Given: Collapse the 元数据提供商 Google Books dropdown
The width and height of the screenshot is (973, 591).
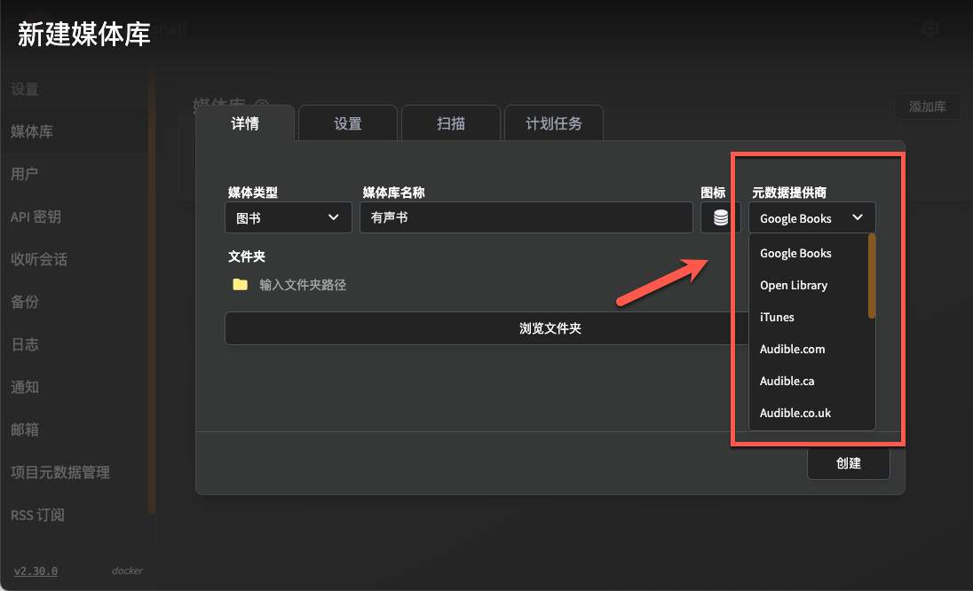Looking at the screenshot, I should point(811,217).
